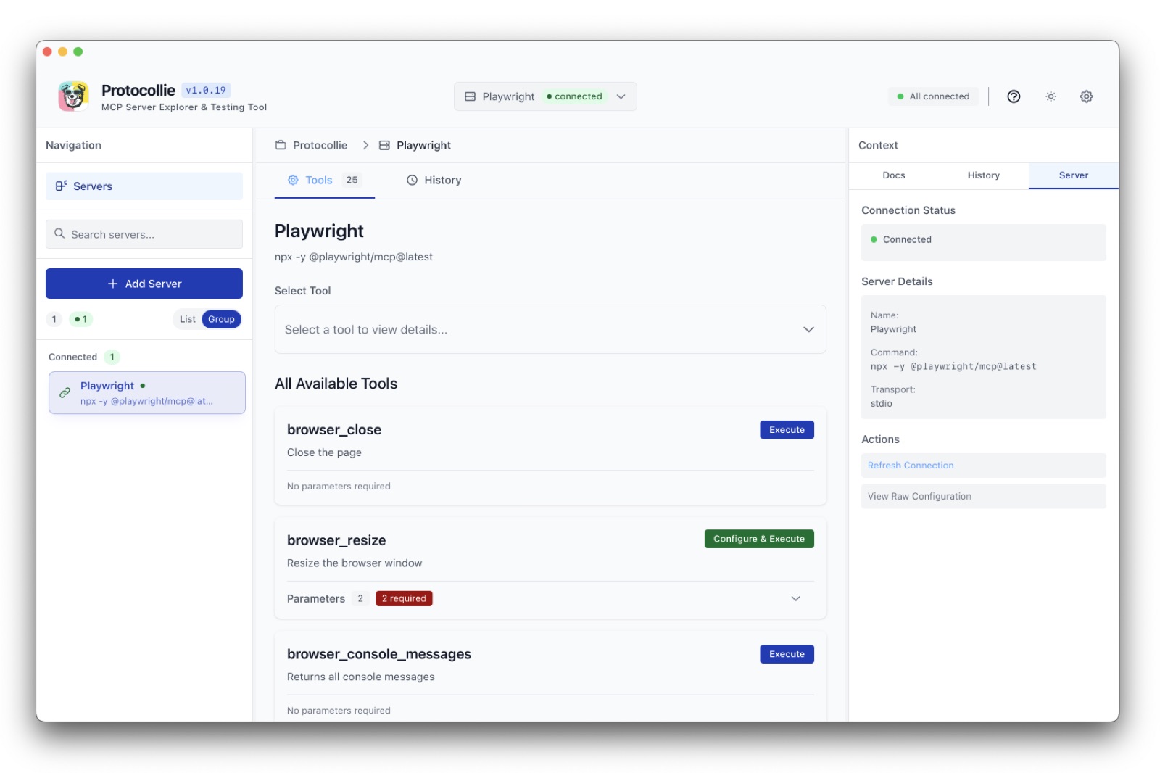Click the search magnifier icon in sidebar
The image size is (1160, 773).
[59, 234]
